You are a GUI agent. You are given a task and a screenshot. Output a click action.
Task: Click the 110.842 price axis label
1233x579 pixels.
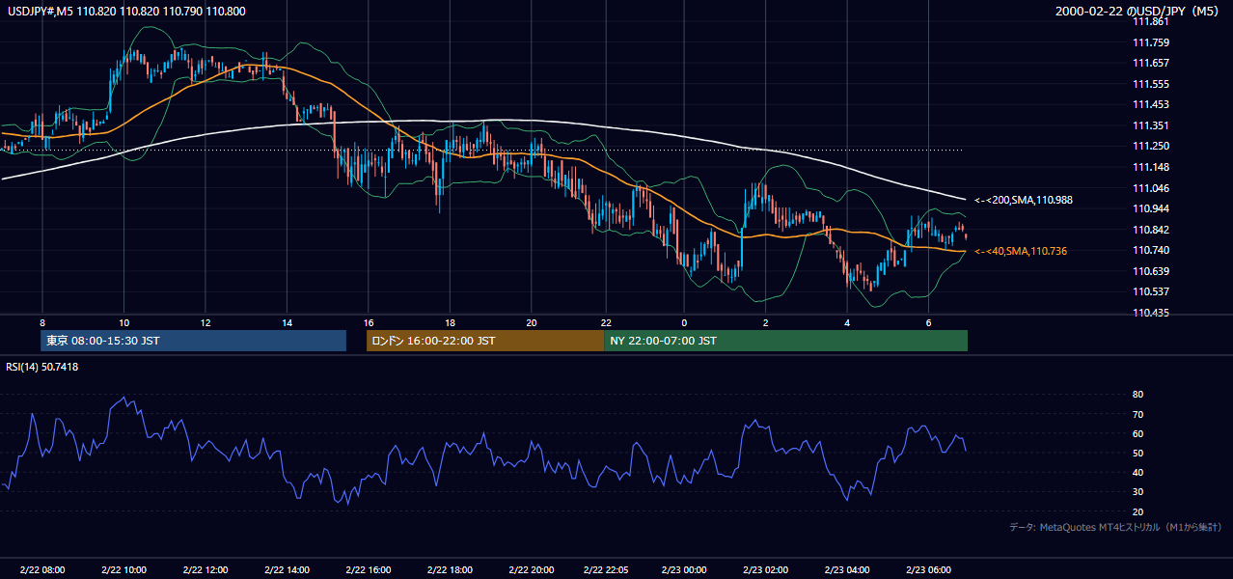[1150, 230]
